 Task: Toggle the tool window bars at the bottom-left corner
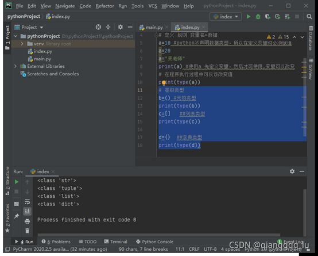click(7, 249)
